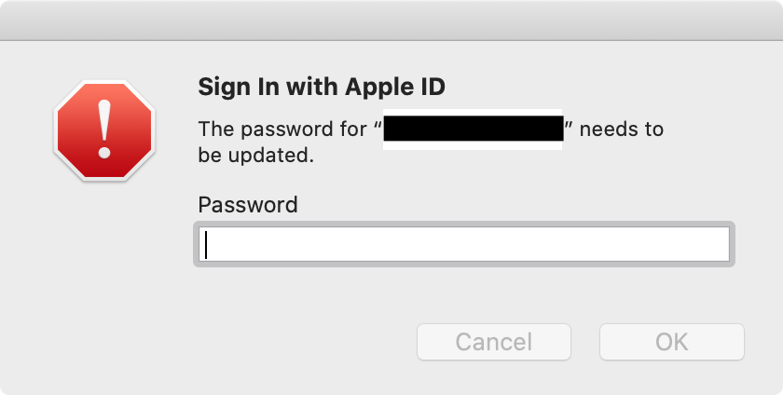The image size is (783, 395).
Task: Click the "be updated." line of text
Action: pyautogui.click(x=252, y=156)
